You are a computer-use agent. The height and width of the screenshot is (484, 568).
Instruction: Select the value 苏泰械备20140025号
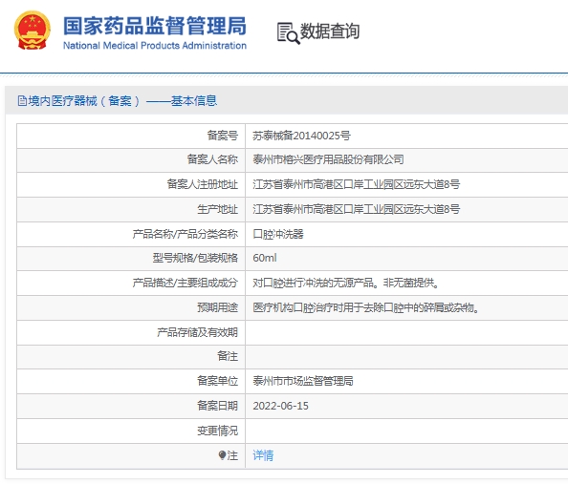[301, 136]
